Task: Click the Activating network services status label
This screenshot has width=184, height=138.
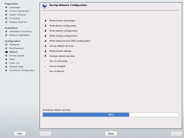Action: click(x=57, y=110)
